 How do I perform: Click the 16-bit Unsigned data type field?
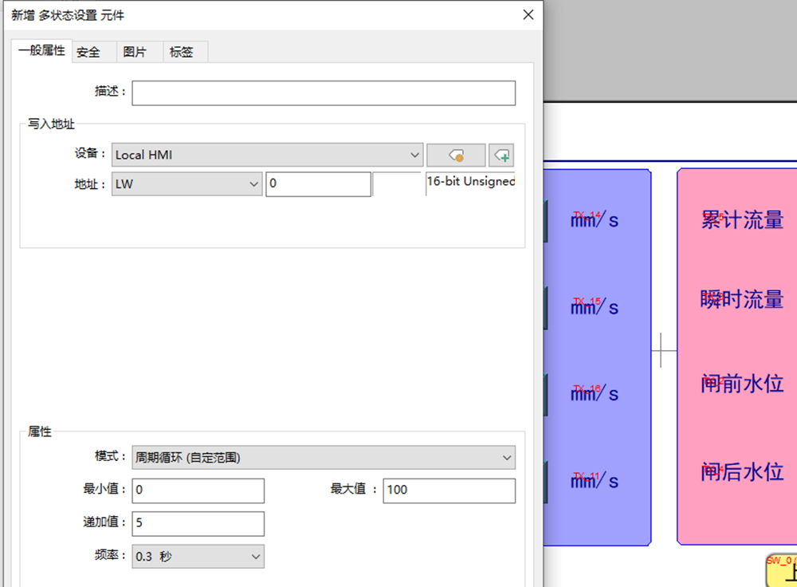click(x=470, y=183)
